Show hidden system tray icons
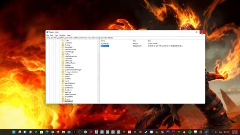 (x=212, y=132)
